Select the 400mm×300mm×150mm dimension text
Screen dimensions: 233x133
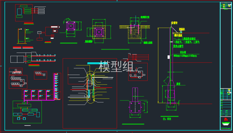186,56
